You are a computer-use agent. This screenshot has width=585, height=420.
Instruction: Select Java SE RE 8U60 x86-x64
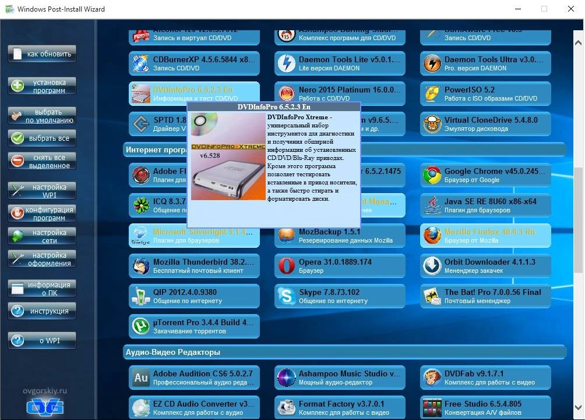point(485,205)
